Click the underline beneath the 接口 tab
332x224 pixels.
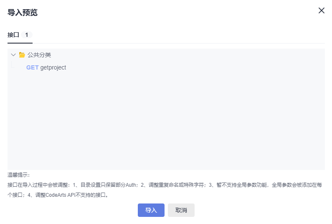(x=20, y=43)
